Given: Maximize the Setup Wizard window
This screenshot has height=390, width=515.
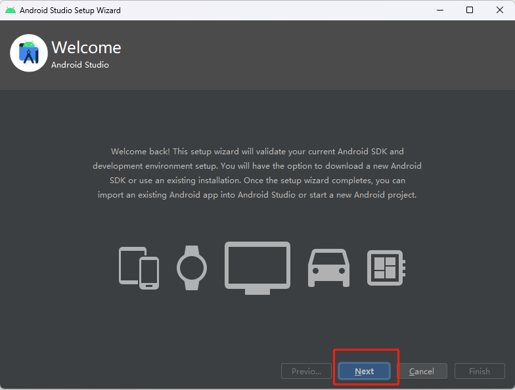Looking at the screenshot, I should [x=470, y=11].
